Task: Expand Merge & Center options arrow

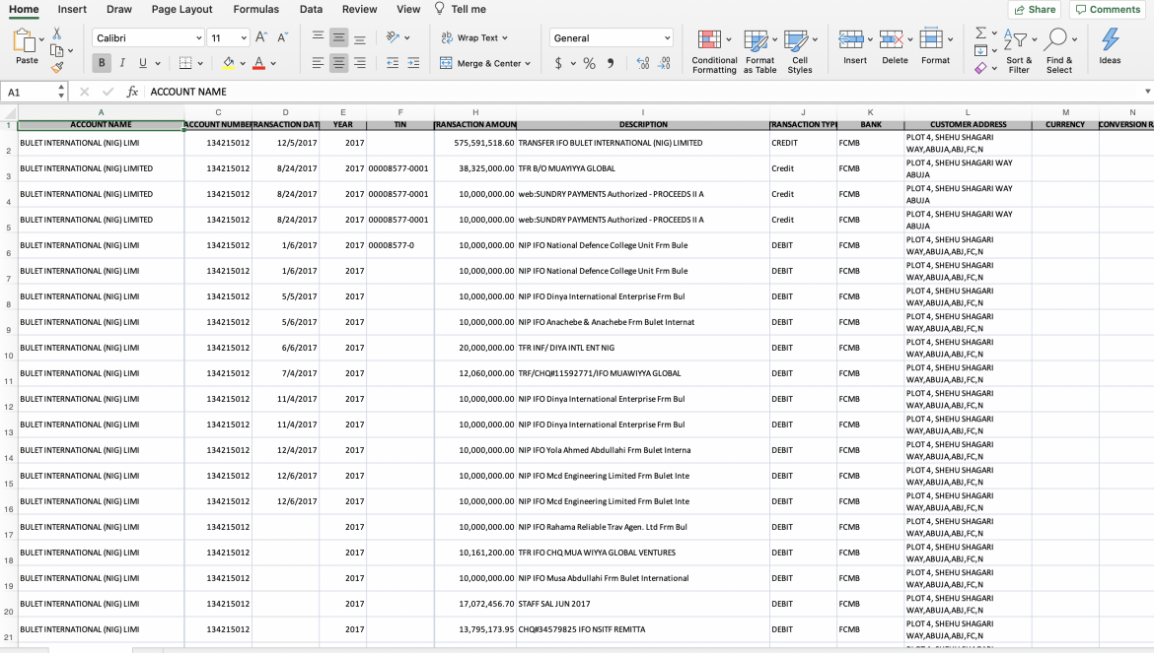Action: click(x=528, y=64)
